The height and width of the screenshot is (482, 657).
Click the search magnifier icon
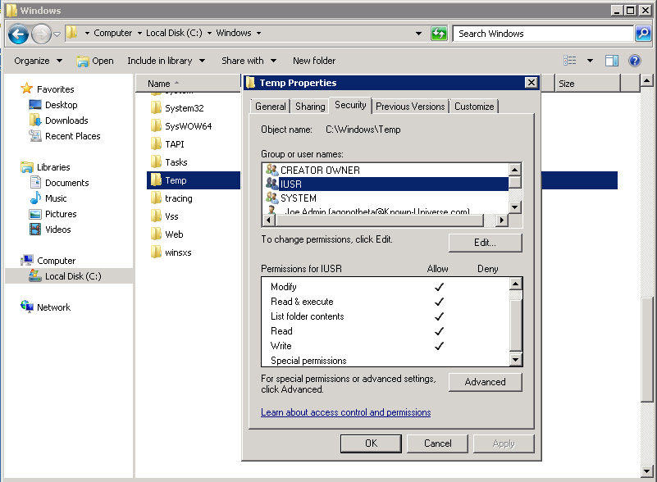(x=643, y=34)
